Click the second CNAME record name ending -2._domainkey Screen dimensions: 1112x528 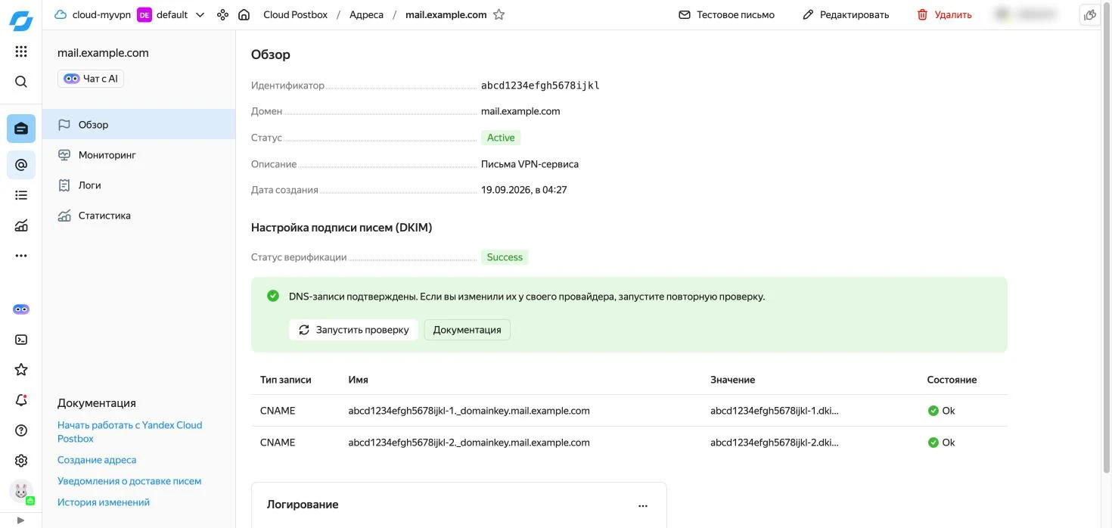[469, 443]
